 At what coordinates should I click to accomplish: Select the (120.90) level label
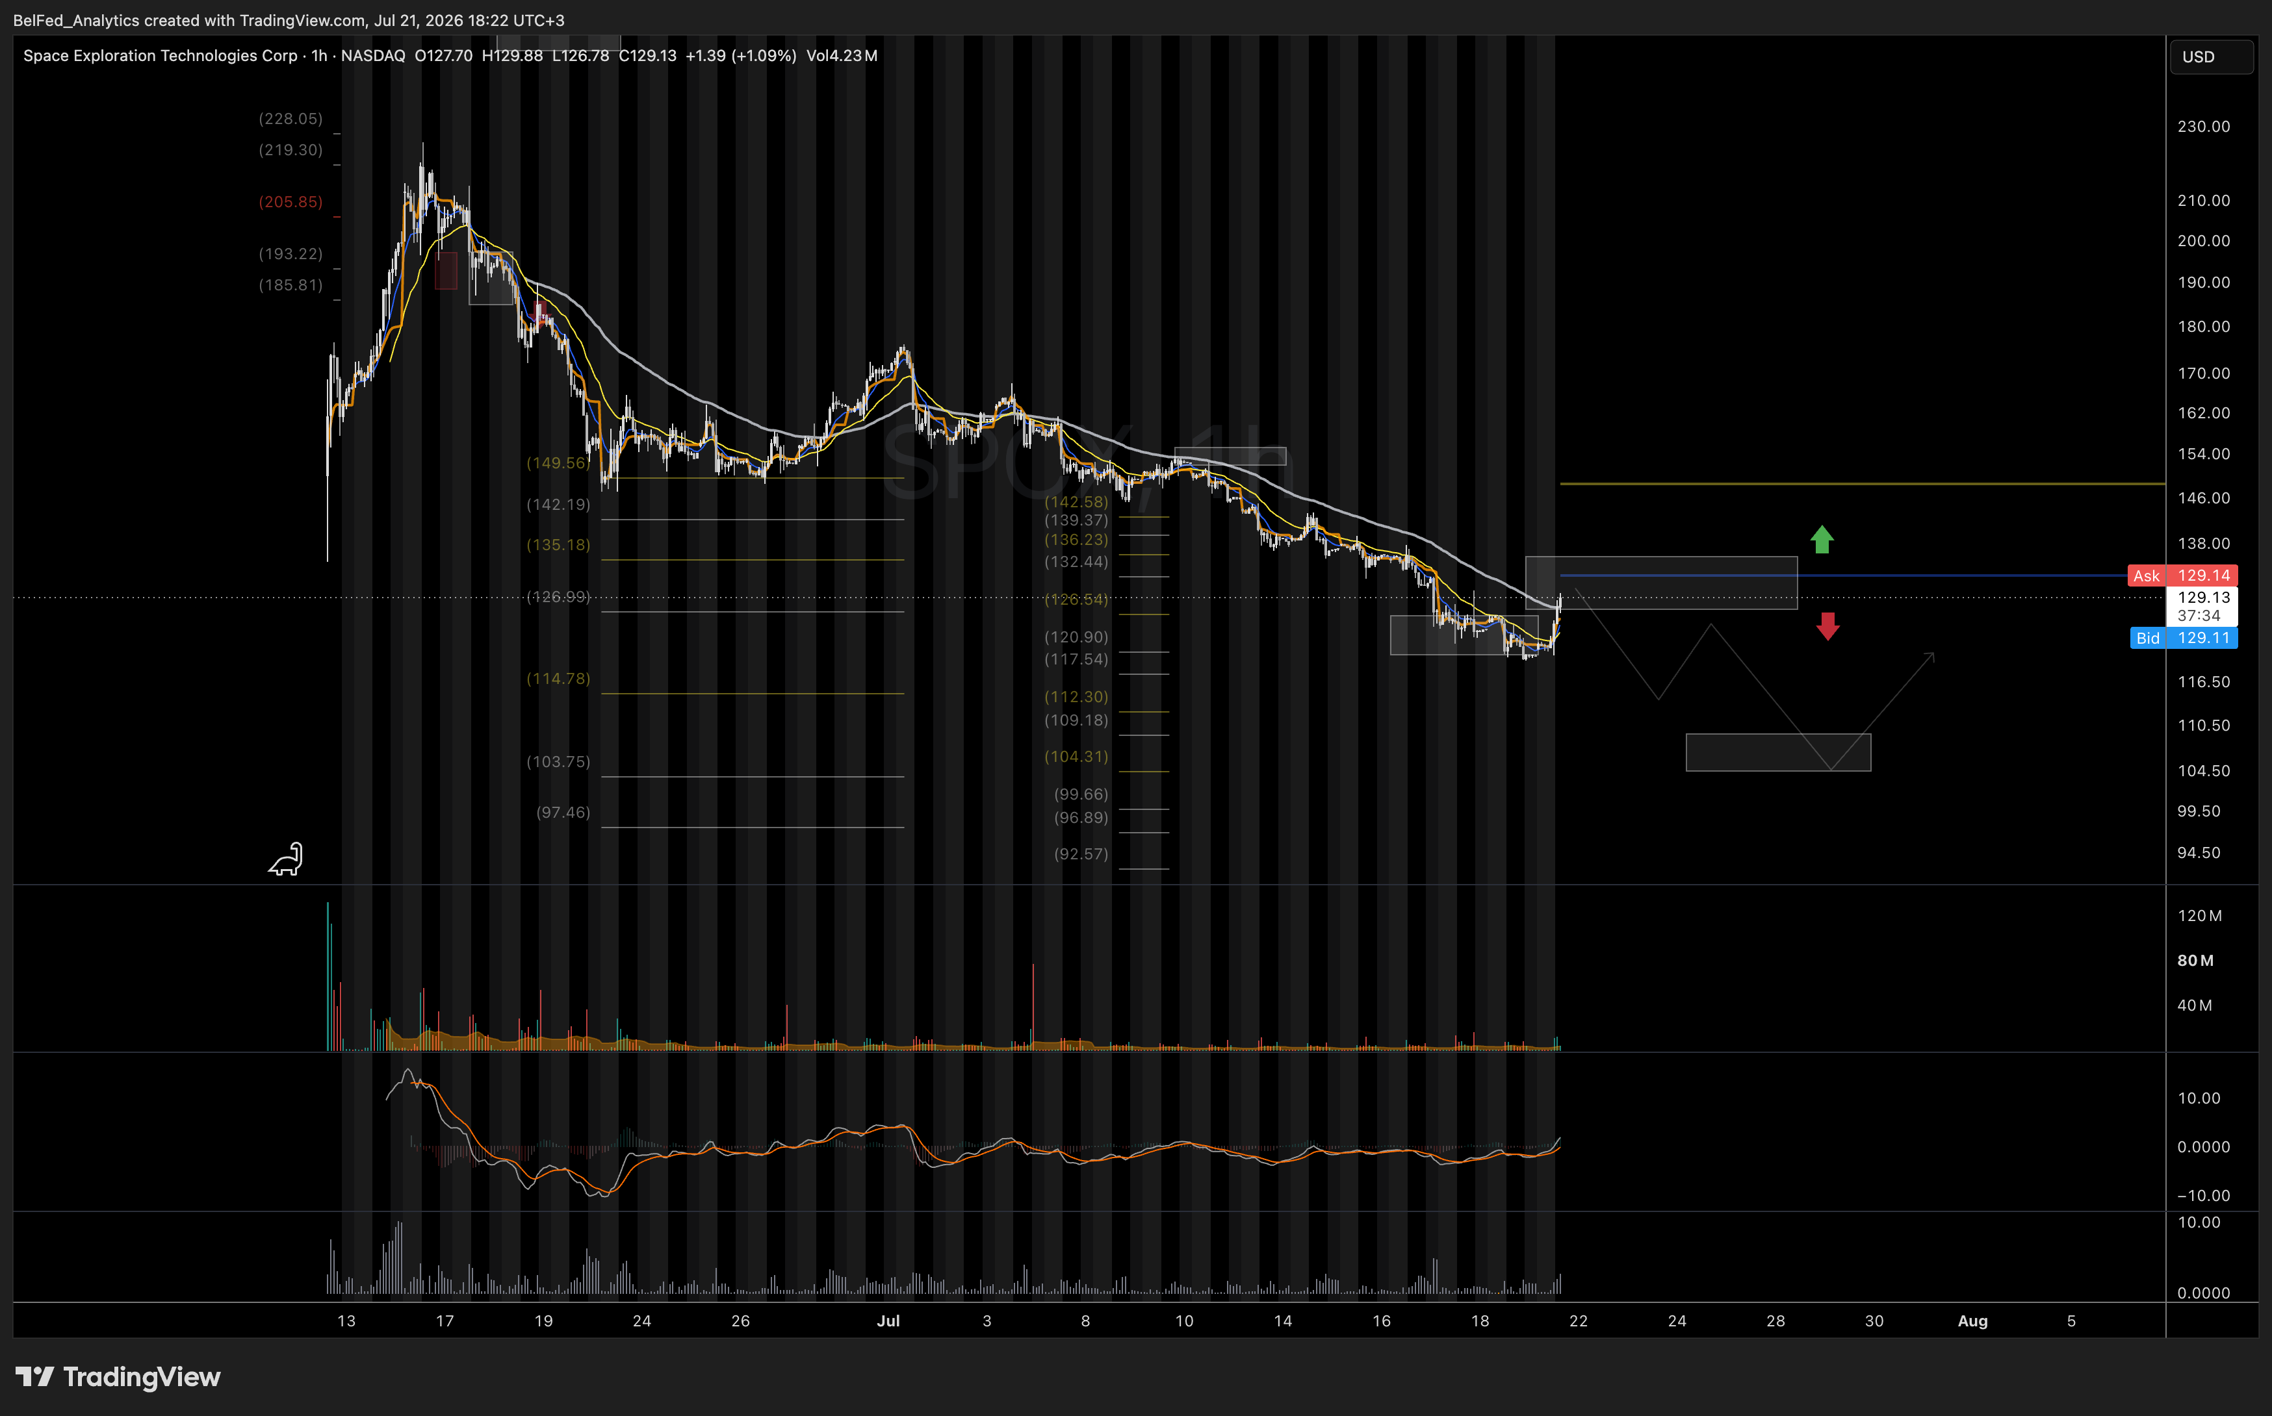tap(1076, 638)
